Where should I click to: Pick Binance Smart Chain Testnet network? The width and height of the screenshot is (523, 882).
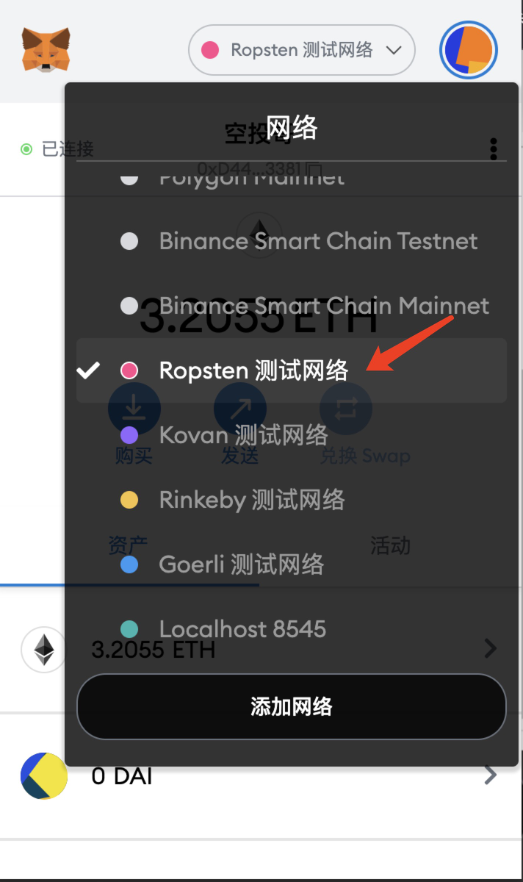coord(318,241)
